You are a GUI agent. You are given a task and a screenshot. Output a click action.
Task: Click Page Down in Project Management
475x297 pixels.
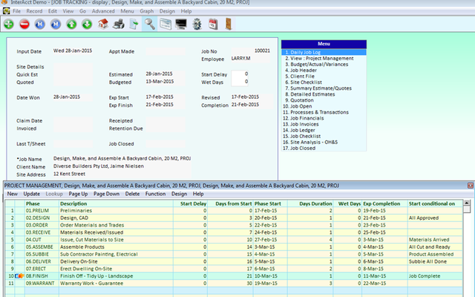(106, 194)
